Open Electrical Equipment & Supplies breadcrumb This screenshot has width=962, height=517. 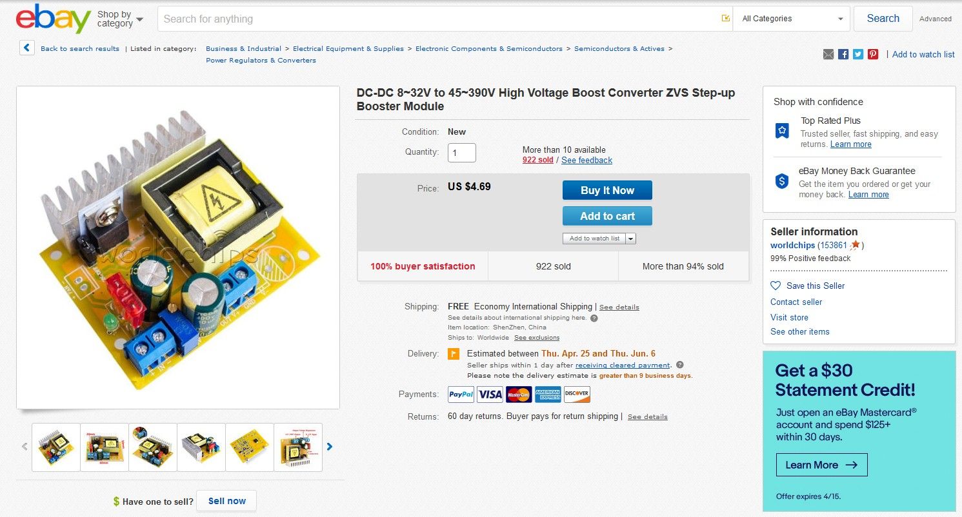point(348,48)
